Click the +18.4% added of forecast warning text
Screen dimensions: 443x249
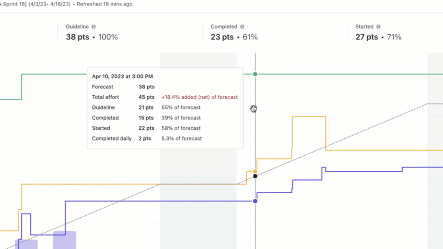(x=199, y=97)
